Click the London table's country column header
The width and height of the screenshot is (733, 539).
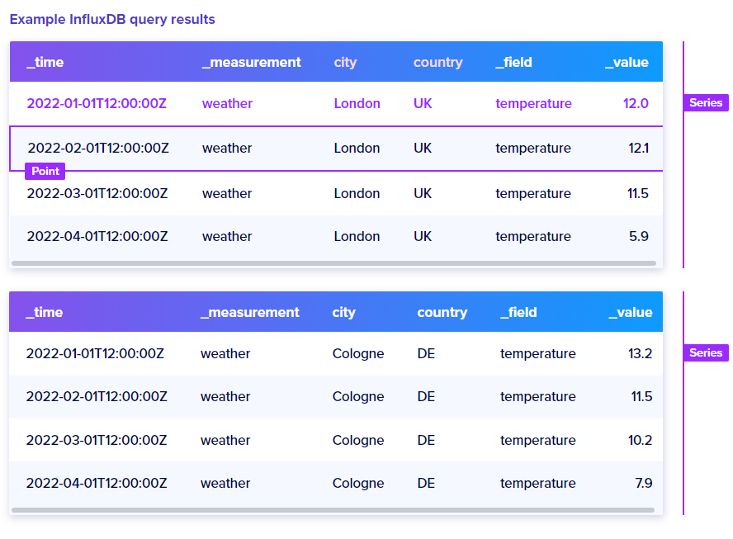(438, 62)
